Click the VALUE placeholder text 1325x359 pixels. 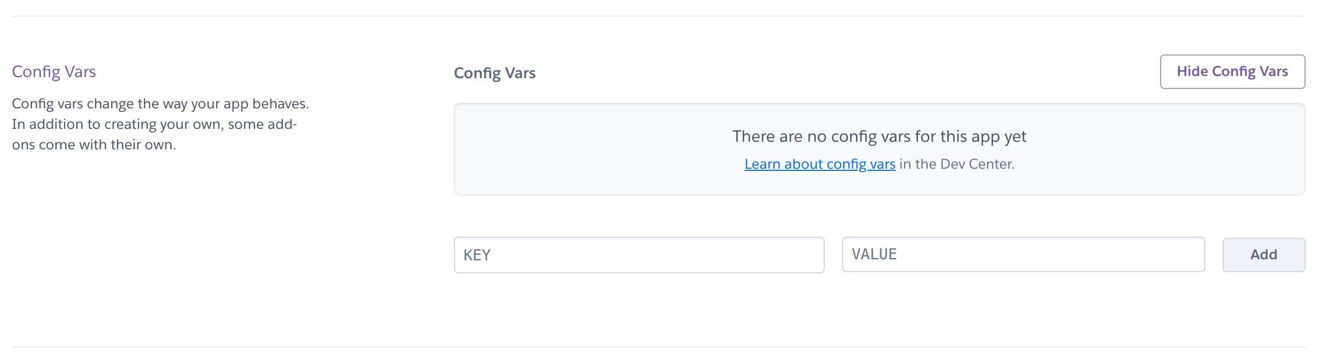click(x=874, y=254)
